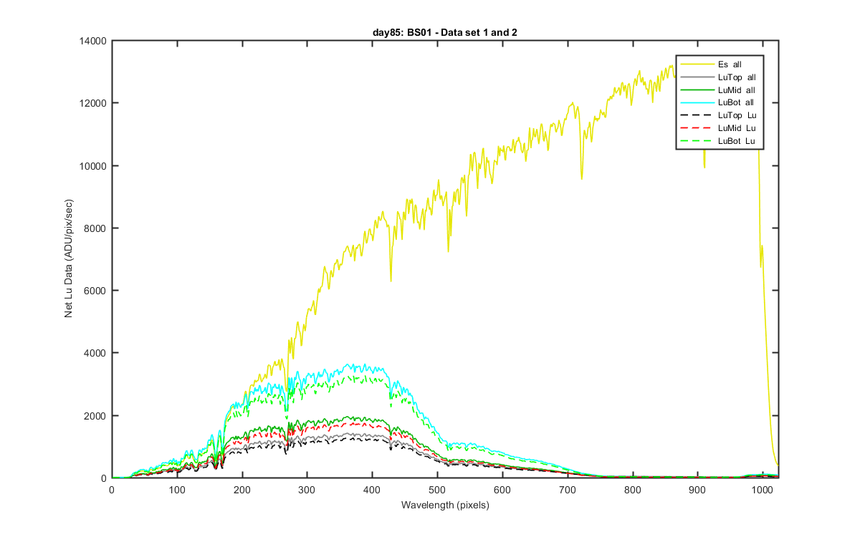Click the x-axis tick label 800

click(x=632, y=490)
